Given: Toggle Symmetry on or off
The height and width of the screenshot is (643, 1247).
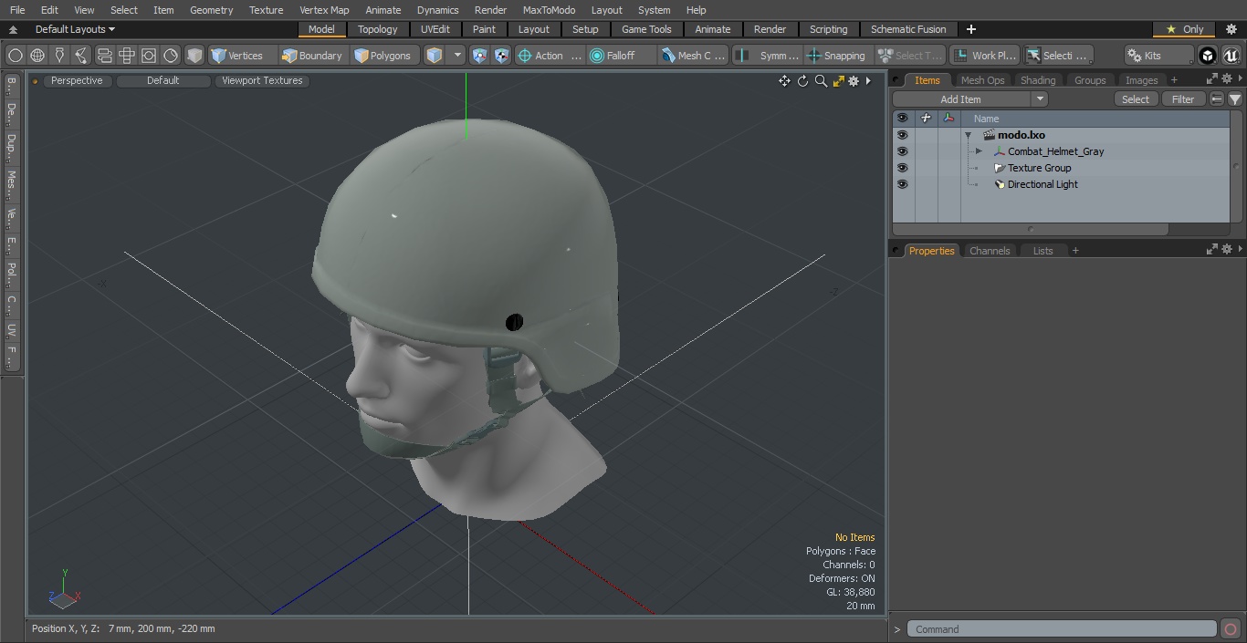Looking at the screenshot, I should click(768, 56).
